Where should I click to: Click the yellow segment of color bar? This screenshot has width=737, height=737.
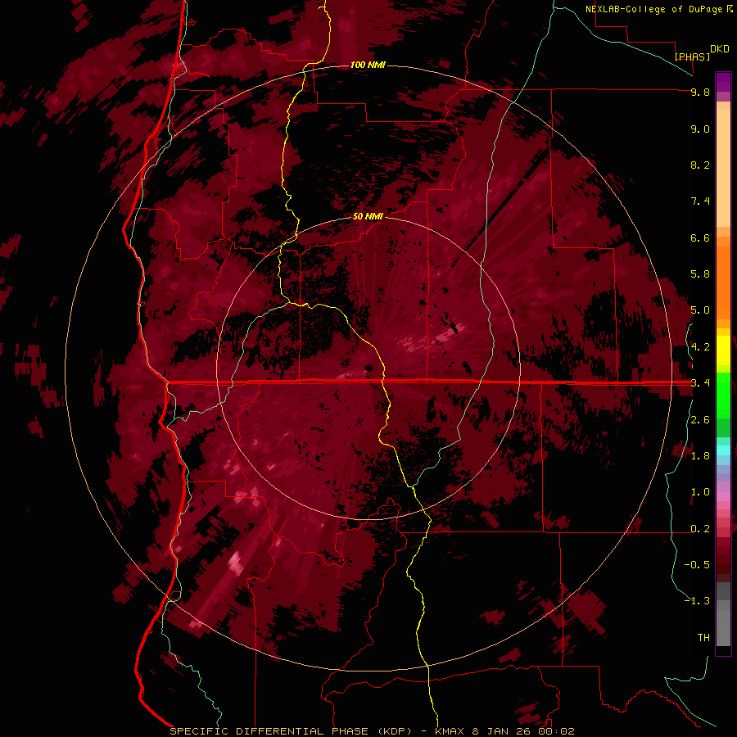[x=723, y=350]
